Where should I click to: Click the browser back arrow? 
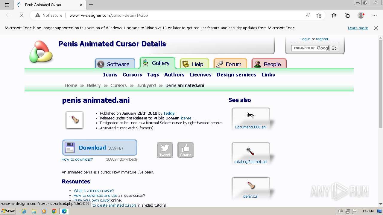pos(8,15)
